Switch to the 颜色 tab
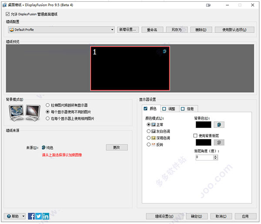The height and width of the screenshot is (224, 261). 151,109
